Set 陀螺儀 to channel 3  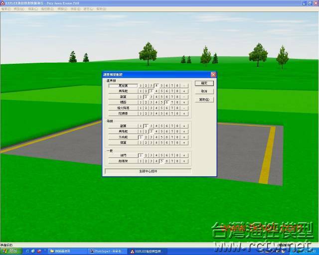[x=151, y=114]
